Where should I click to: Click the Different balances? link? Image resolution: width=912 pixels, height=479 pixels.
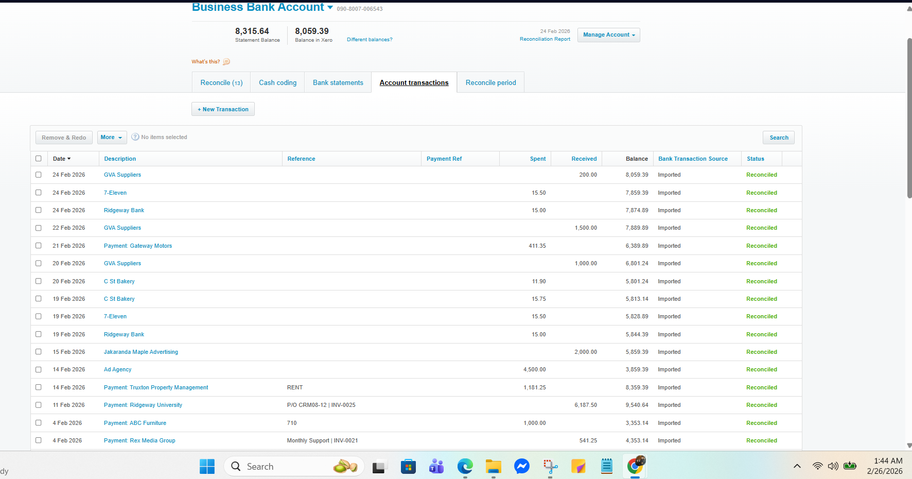(x=370, y=40)
